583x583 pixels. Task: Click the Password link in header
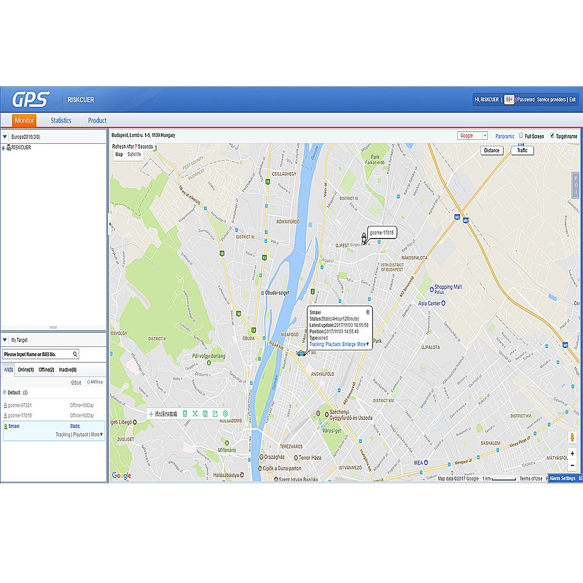tap(526, 100)
